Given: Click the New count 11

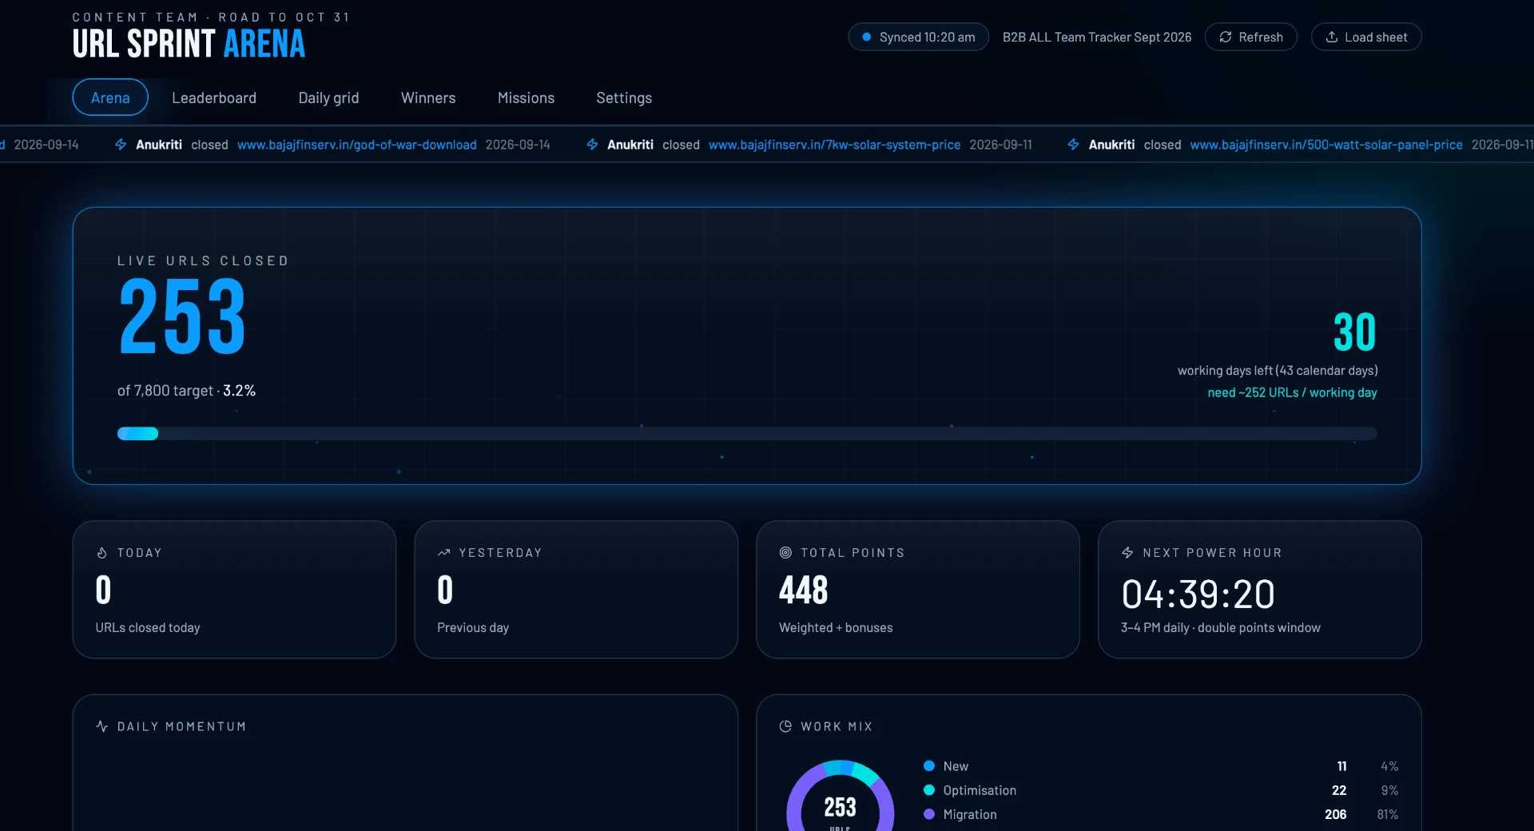Looking at the screenshot, I should coord(1342,766).
